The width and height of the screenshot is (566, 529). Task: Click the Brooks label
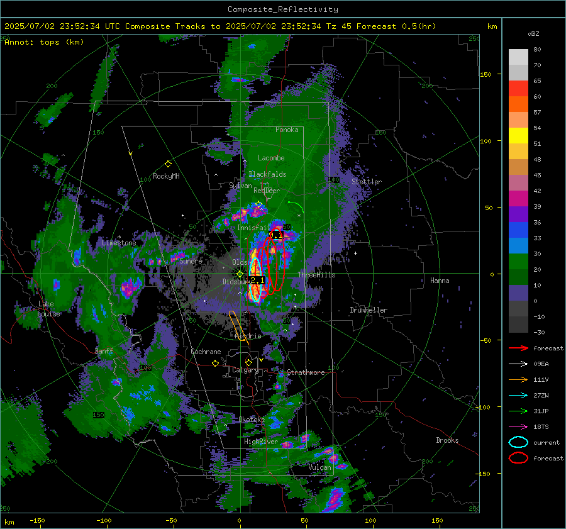[447, 440]
